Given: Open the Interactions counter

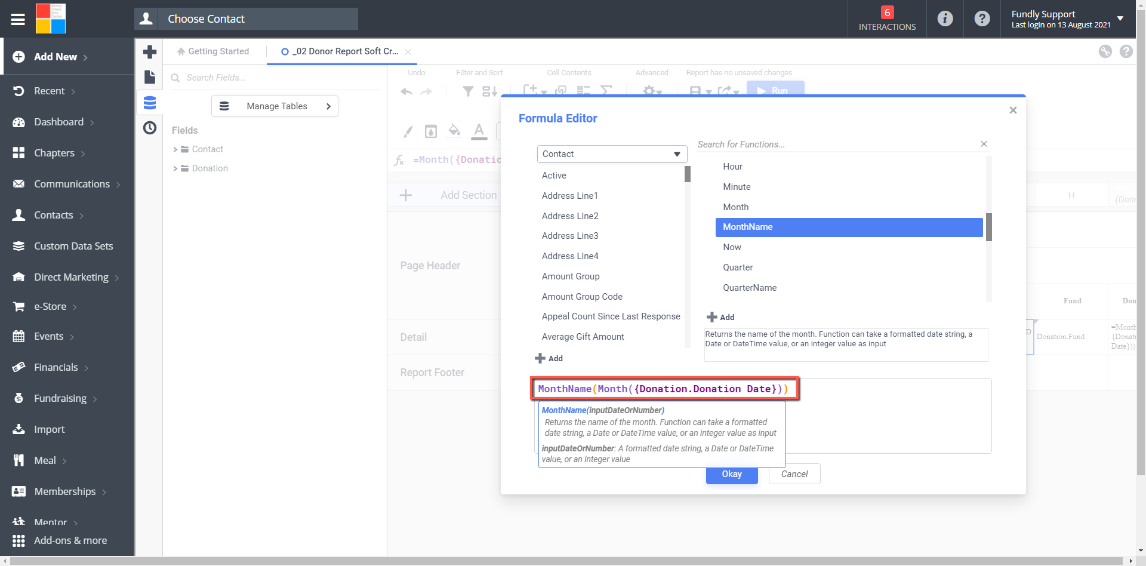Looking at the screenshot, I should coord(887,19).
